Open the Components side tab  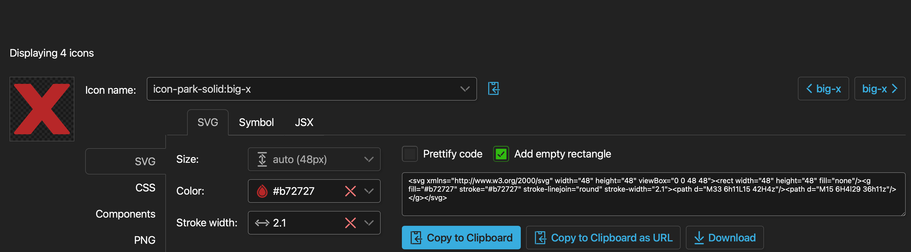click(125, 214)
